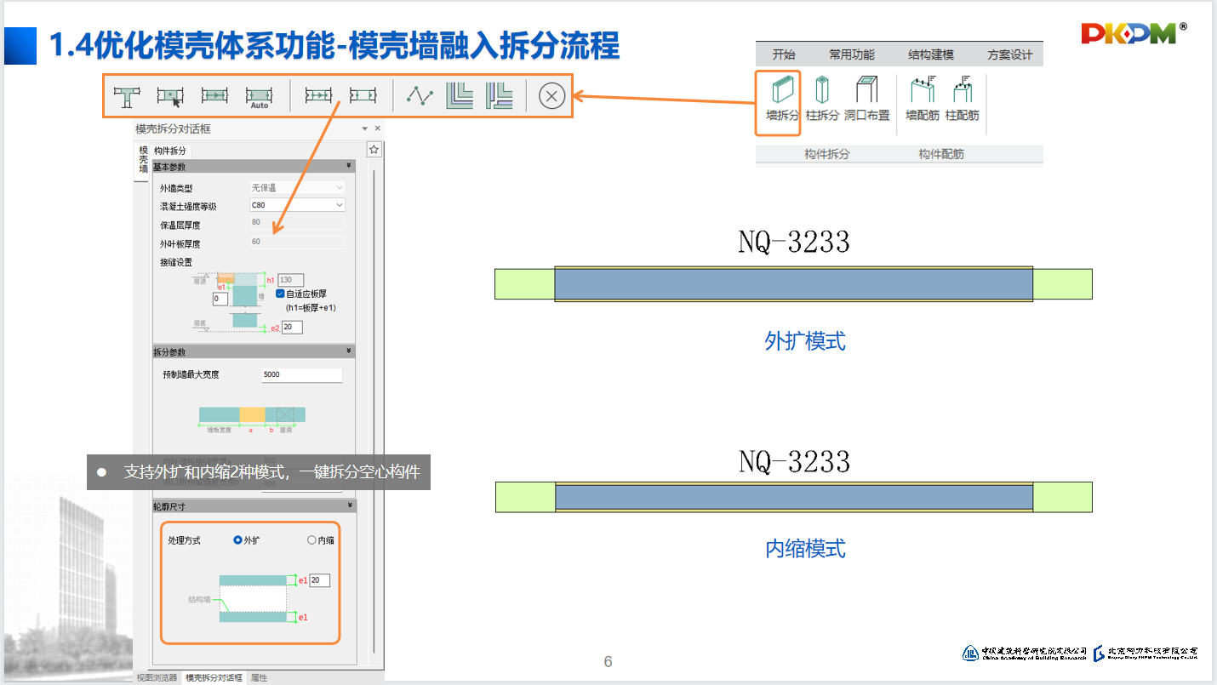The image size is (1217, 685).
Task: Click the 内缩模式 caption
Action: (x=805, y=548)
